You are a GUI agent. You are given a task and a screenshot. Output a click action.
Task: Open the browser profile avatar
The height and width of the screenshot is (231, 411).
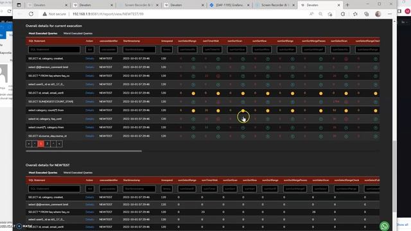pyautogui.click(x=378, y=14)
